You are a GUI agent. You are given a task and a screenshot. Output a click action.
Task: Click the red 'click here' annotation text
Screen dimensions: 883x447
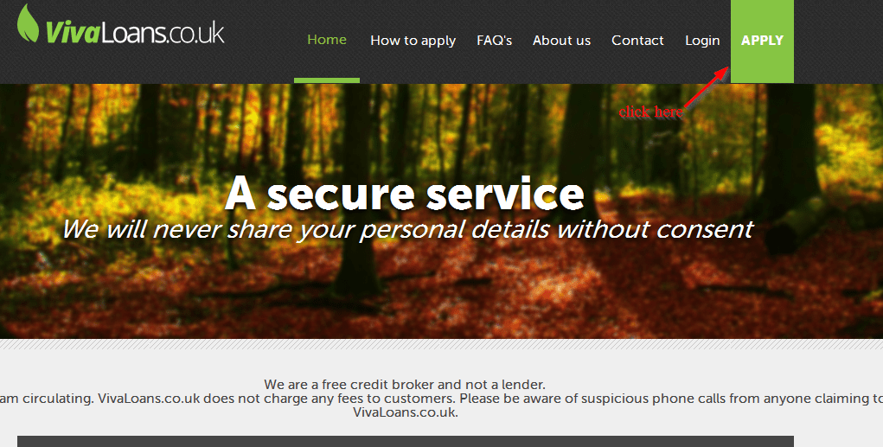[x=650, y=112]
